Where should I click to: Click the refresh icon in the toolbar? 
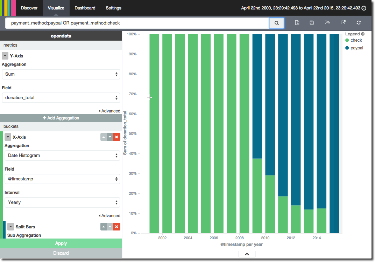click(x=359, y=23)
